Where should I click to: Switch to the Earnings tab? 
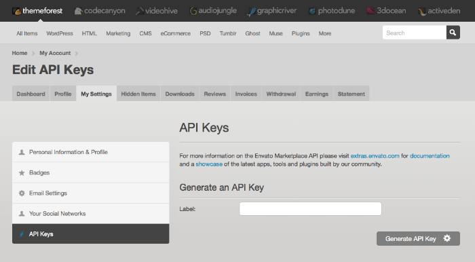coord(317,94)
